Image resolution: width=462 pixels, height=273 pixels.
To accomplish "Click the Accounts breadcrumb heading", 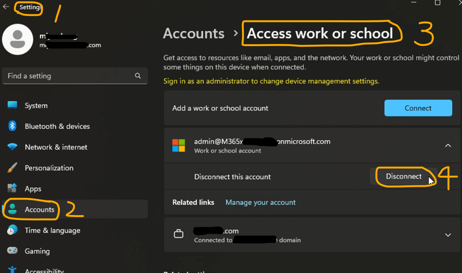I will (x=194, y=34).
